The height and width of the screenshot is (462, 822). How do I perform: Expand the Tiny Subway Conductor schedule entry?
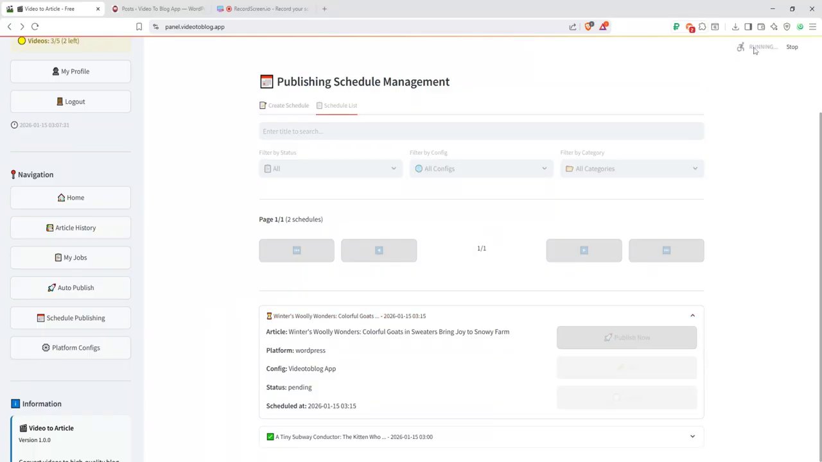[x=692, y=436]
